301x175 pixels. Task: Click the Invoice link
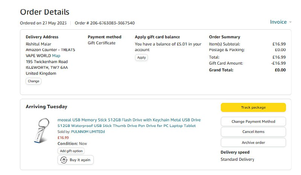(278, 22)
